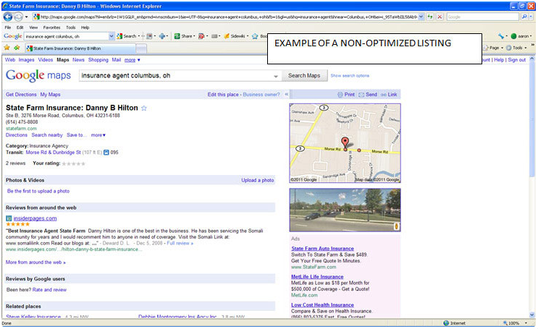Image resolution: width=538 pixels, height=329 pixels.
Task: Open the File menu
Action: click(8, 27)
